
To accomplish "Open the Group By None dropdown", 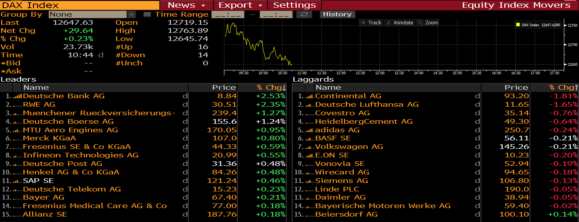I will coord(92,14).
